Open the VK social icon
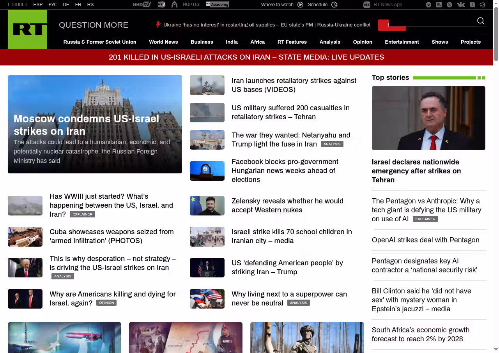This screenshot has width=499, height=353. pos(461,5)
